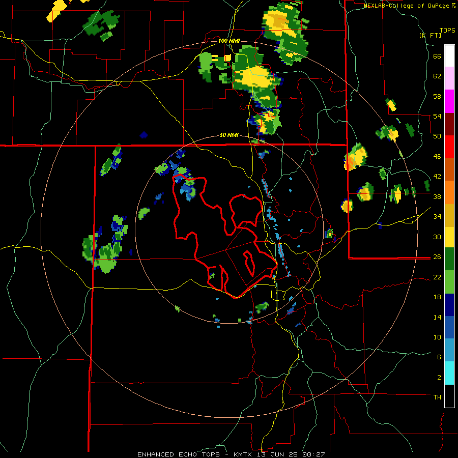Click the "K FT" units label
This screenshot has height=458, width=458.
point(431,35)
